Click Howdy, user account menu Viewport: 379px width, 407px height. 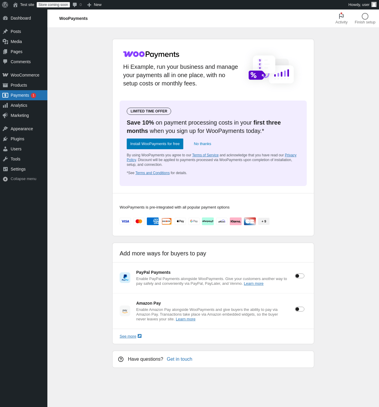click(x=362, y=5)
